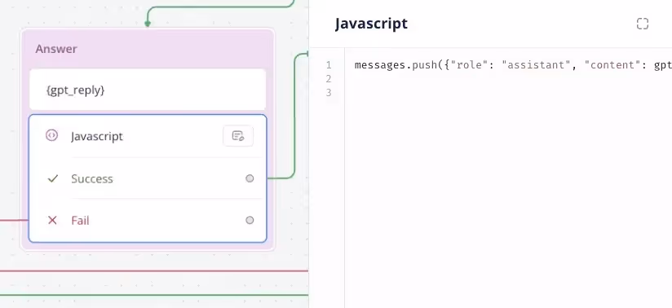Select the red connector line below the node
672x308 pixels.
click(x=154, y=271)
